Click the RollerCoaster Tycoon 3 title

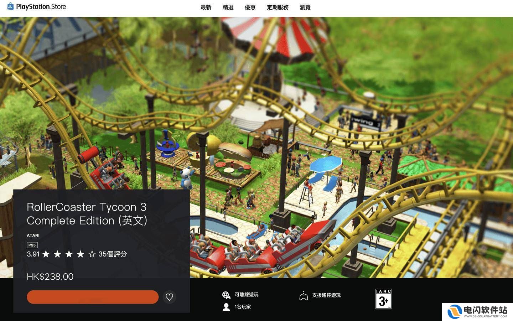click(87, 214)
